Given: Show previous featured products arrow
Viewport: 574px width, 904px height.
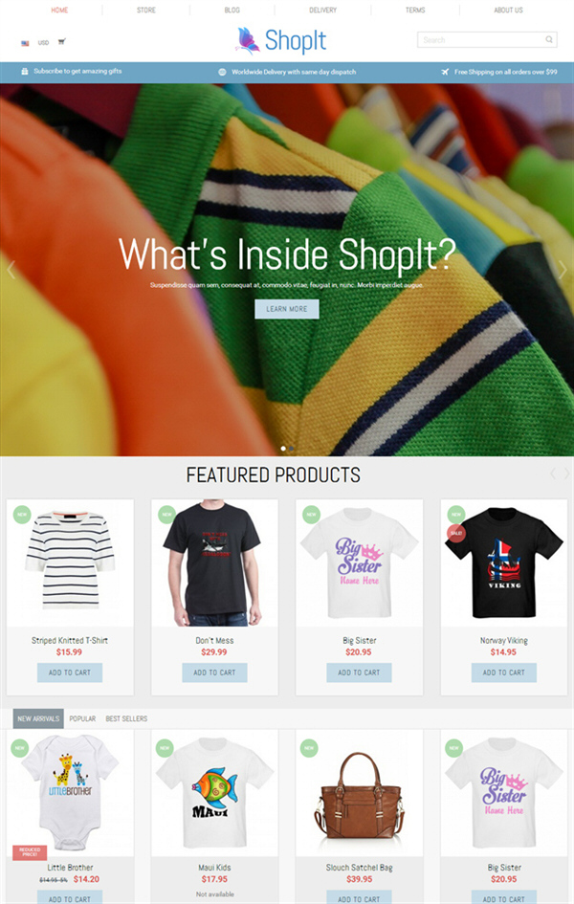Looking at the screenshot, I should click(x=553, y=474).
